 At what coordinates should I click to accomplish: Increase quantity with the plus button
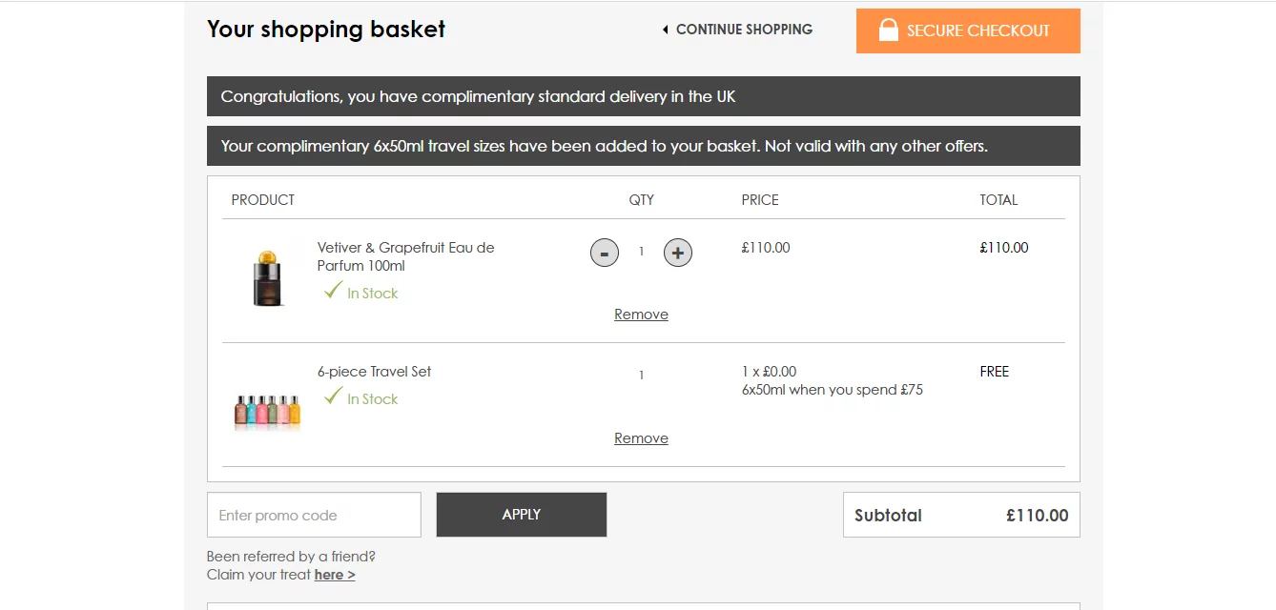(x=678, y=253)
